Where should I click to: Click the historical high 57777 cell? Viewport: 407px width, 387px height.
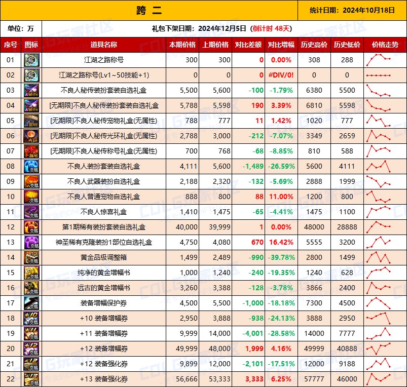point(314,379)
